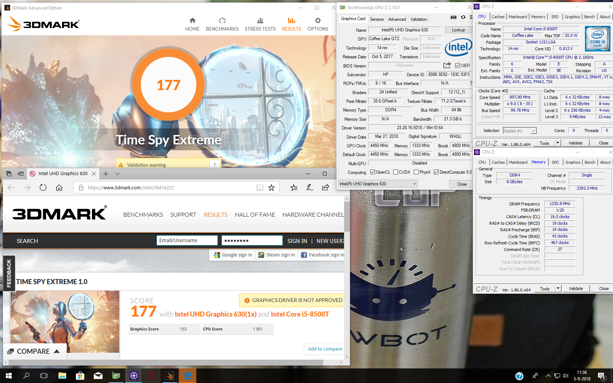
Task: Open Tools dropdown arrow in upper CPU-Z
Action: pyautogui.click(x=558, y=143)
